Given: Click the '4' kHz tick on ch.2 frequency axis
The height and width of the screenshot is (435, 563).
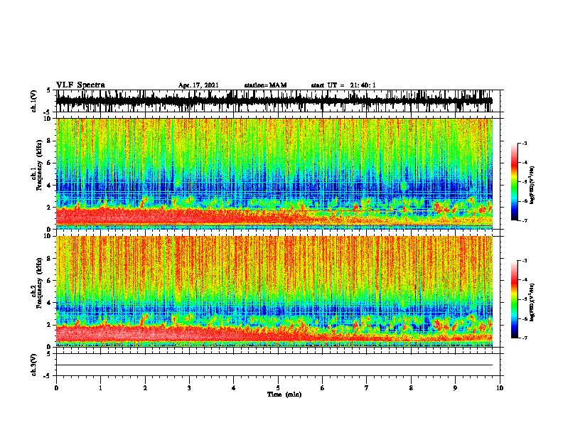Looking at the screenshot, I should click(x=50, y=303).
